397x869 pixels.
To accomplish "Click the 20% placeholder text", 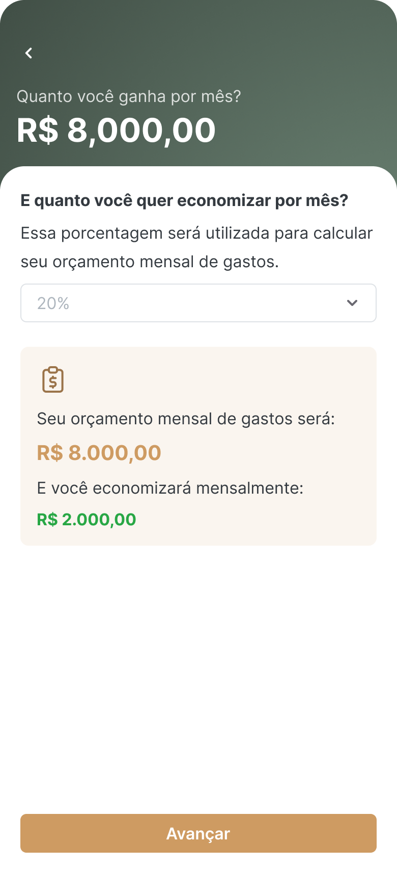I will [x=53, y=303].
